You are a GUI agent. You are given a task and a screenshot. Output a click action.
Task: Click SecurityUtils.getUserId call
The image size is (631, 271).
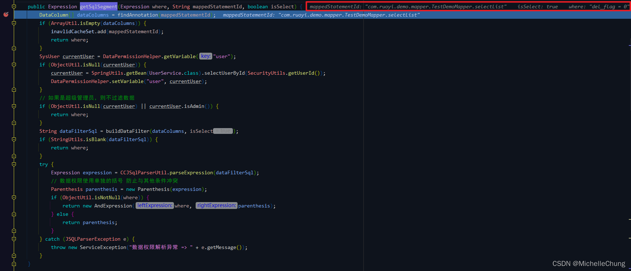pyautogui.click(x=284, y=73)
